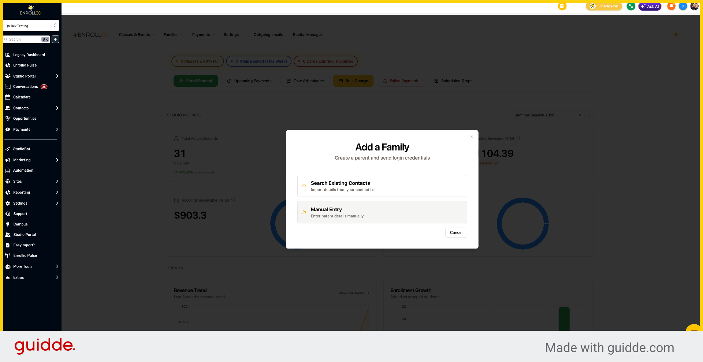Expand Studio Portal submenu chevron
703x362 pixels.
click(57, 76)
